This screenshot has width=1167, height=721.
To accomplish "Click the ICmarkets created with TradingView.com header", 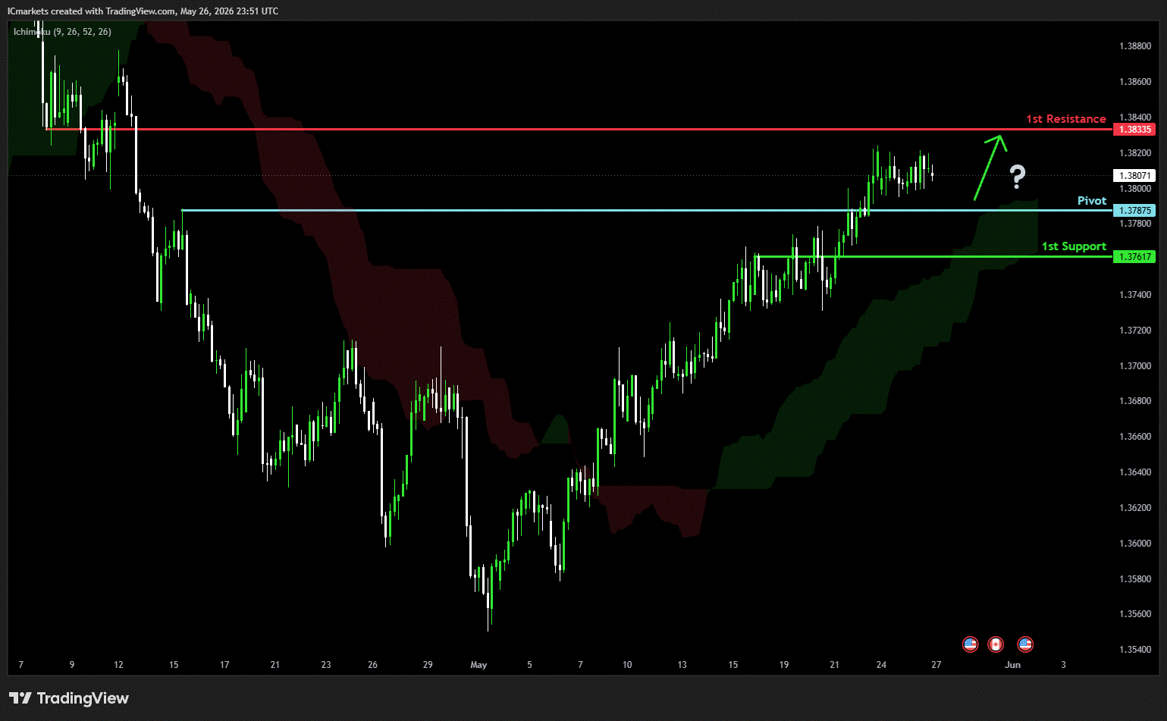I will pyautogui.click(x=143, y=11).
